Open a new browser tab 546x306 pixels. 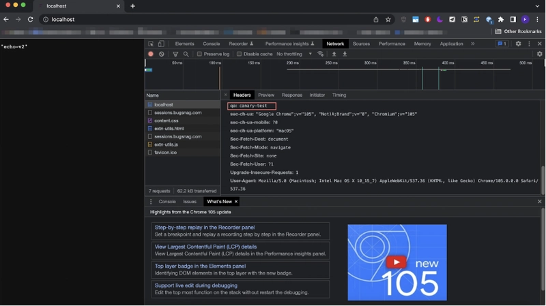[x=132, y=6]
